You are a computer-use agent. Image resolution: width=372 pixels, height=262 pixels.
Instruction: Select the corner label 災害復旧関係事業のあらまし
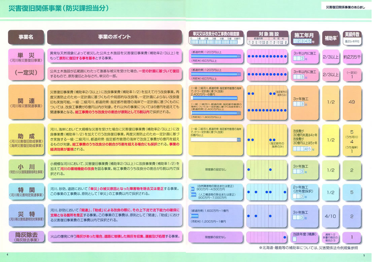click(x=345, y=7)
